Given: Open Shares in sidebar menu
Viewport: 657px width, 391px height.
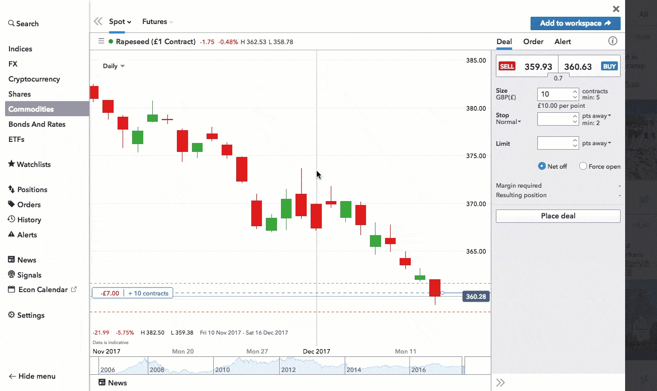Looking at the screenshot, I should coord(19,94).
